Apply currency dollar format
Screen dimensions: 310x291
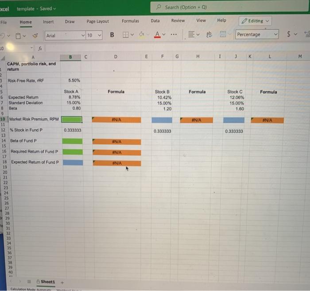(289, 34)
